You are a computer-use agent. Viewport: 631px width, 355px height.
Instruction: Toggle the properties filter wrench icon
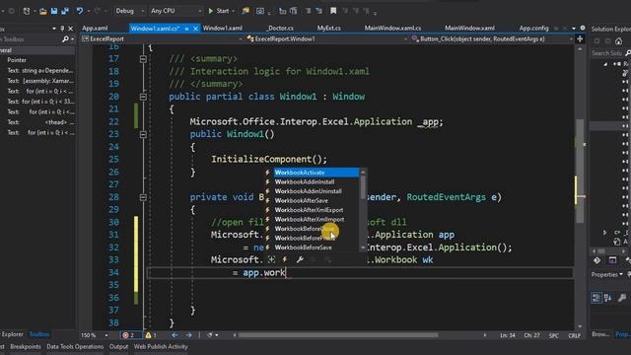point(300,259)
